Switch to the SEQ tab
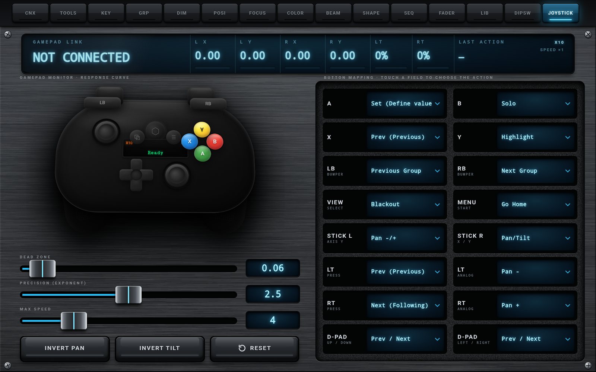Viewport: 596px width, 372px height. [409, 13]
